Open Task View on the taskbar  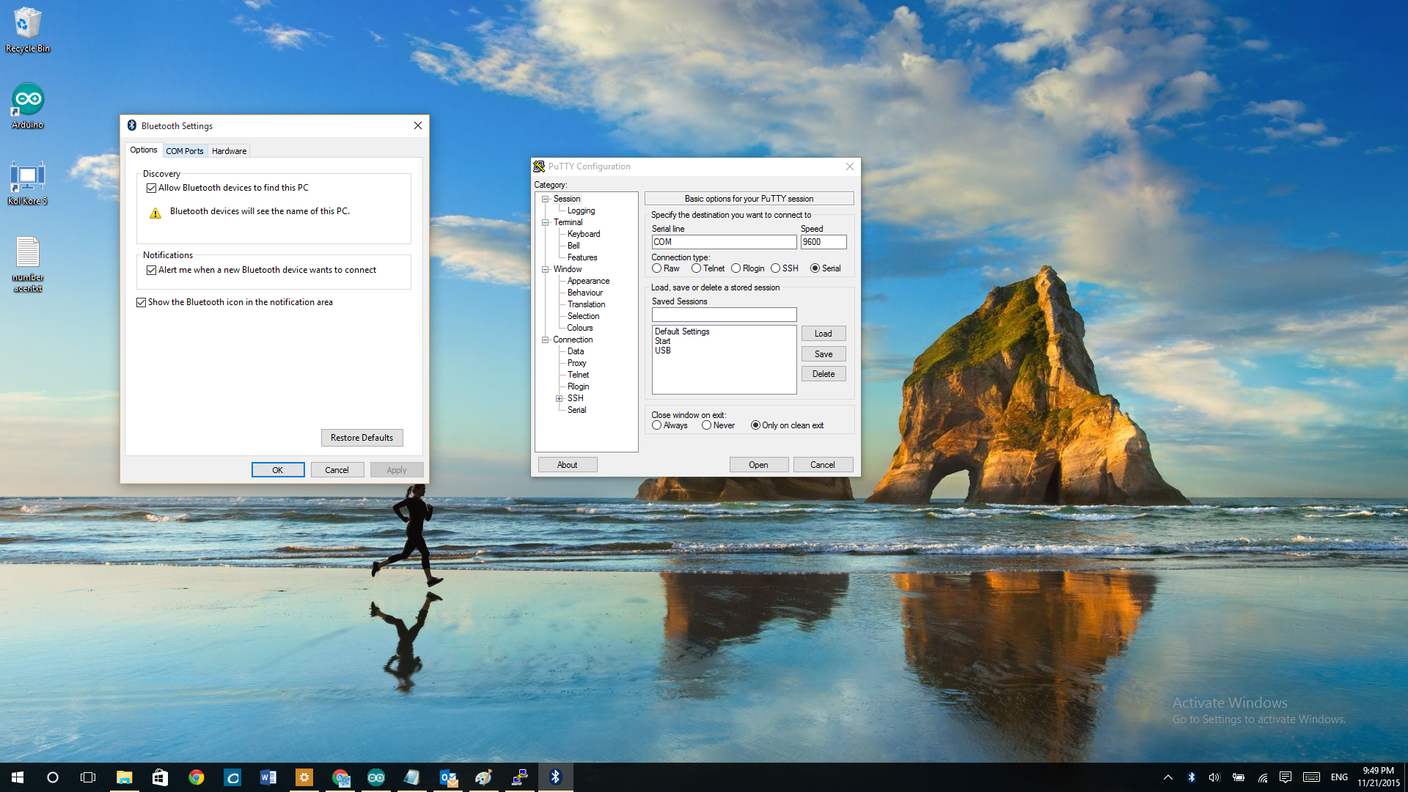(x=88, y=777)
